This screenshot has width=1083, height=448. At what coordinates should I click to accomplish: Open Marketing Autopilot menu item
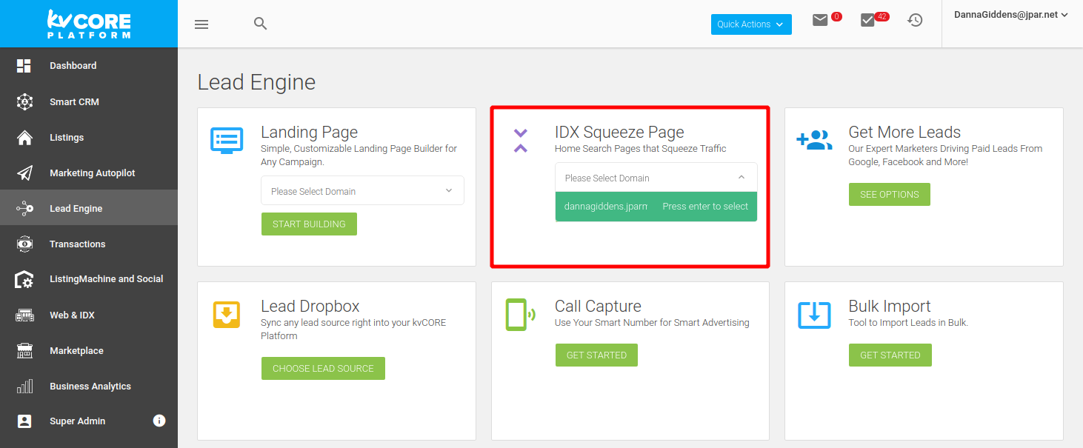click(x=89, y=173)
